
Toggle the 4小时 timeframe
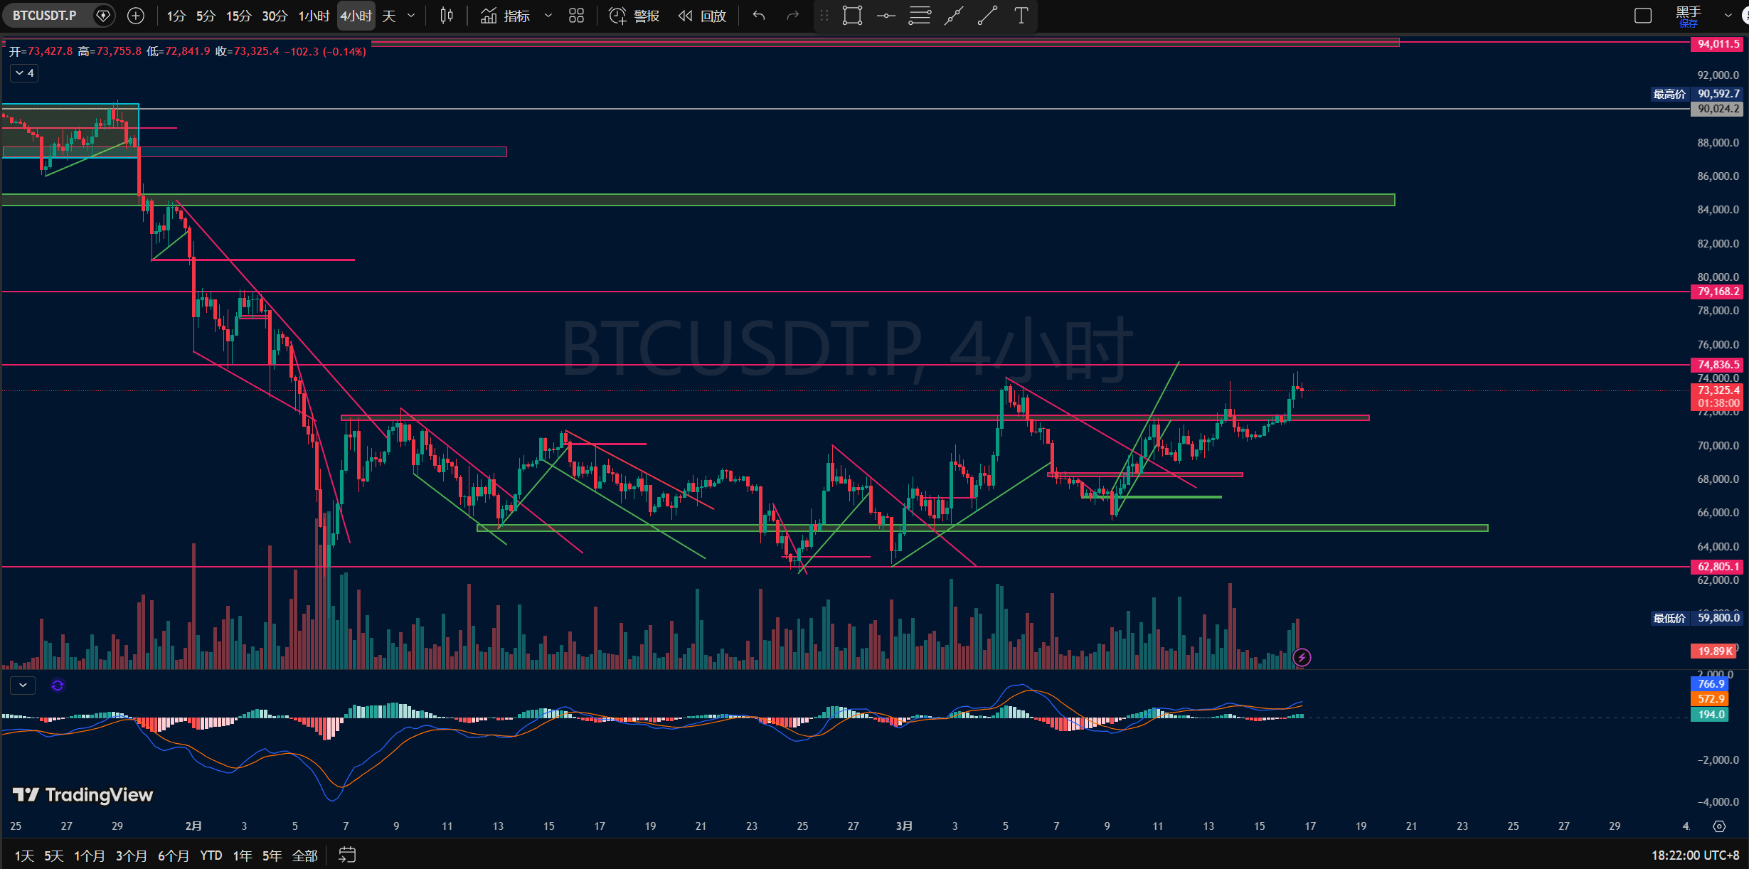pos(356,16)
